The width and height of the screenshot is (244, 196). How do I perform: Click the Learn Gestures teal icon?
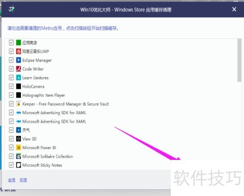tap(19, 78)
